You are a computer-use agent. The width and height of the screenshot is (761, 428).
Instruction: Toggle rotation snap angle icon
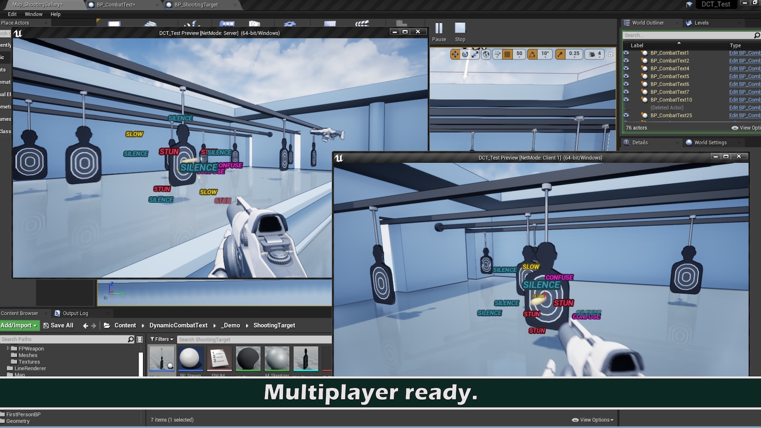[x=532, y=54]
